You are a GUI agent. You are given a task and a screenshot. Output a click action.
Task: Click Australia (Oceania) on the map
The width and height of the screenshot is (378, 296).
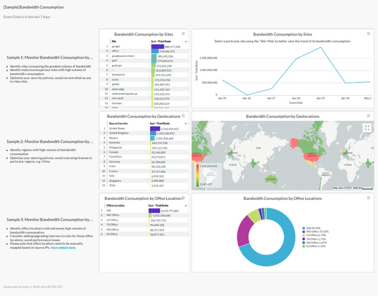tap(271, 179)
